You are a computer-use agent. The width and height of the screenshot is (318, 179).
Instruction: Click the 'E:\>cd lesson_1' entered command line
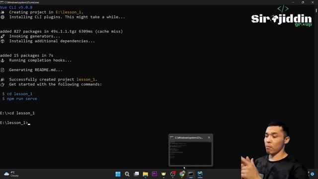[x=17, y=113]
